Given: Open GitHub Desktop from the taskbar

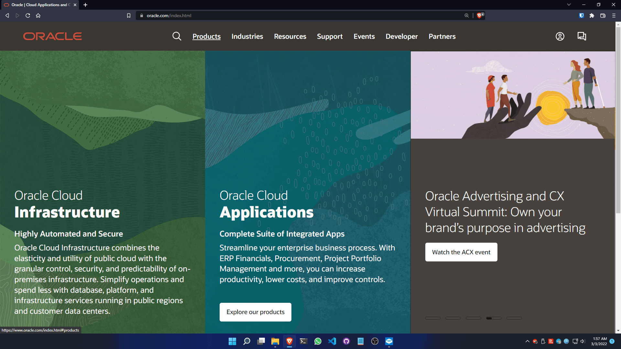Looking at the screenshot, I should coord(346,341).
